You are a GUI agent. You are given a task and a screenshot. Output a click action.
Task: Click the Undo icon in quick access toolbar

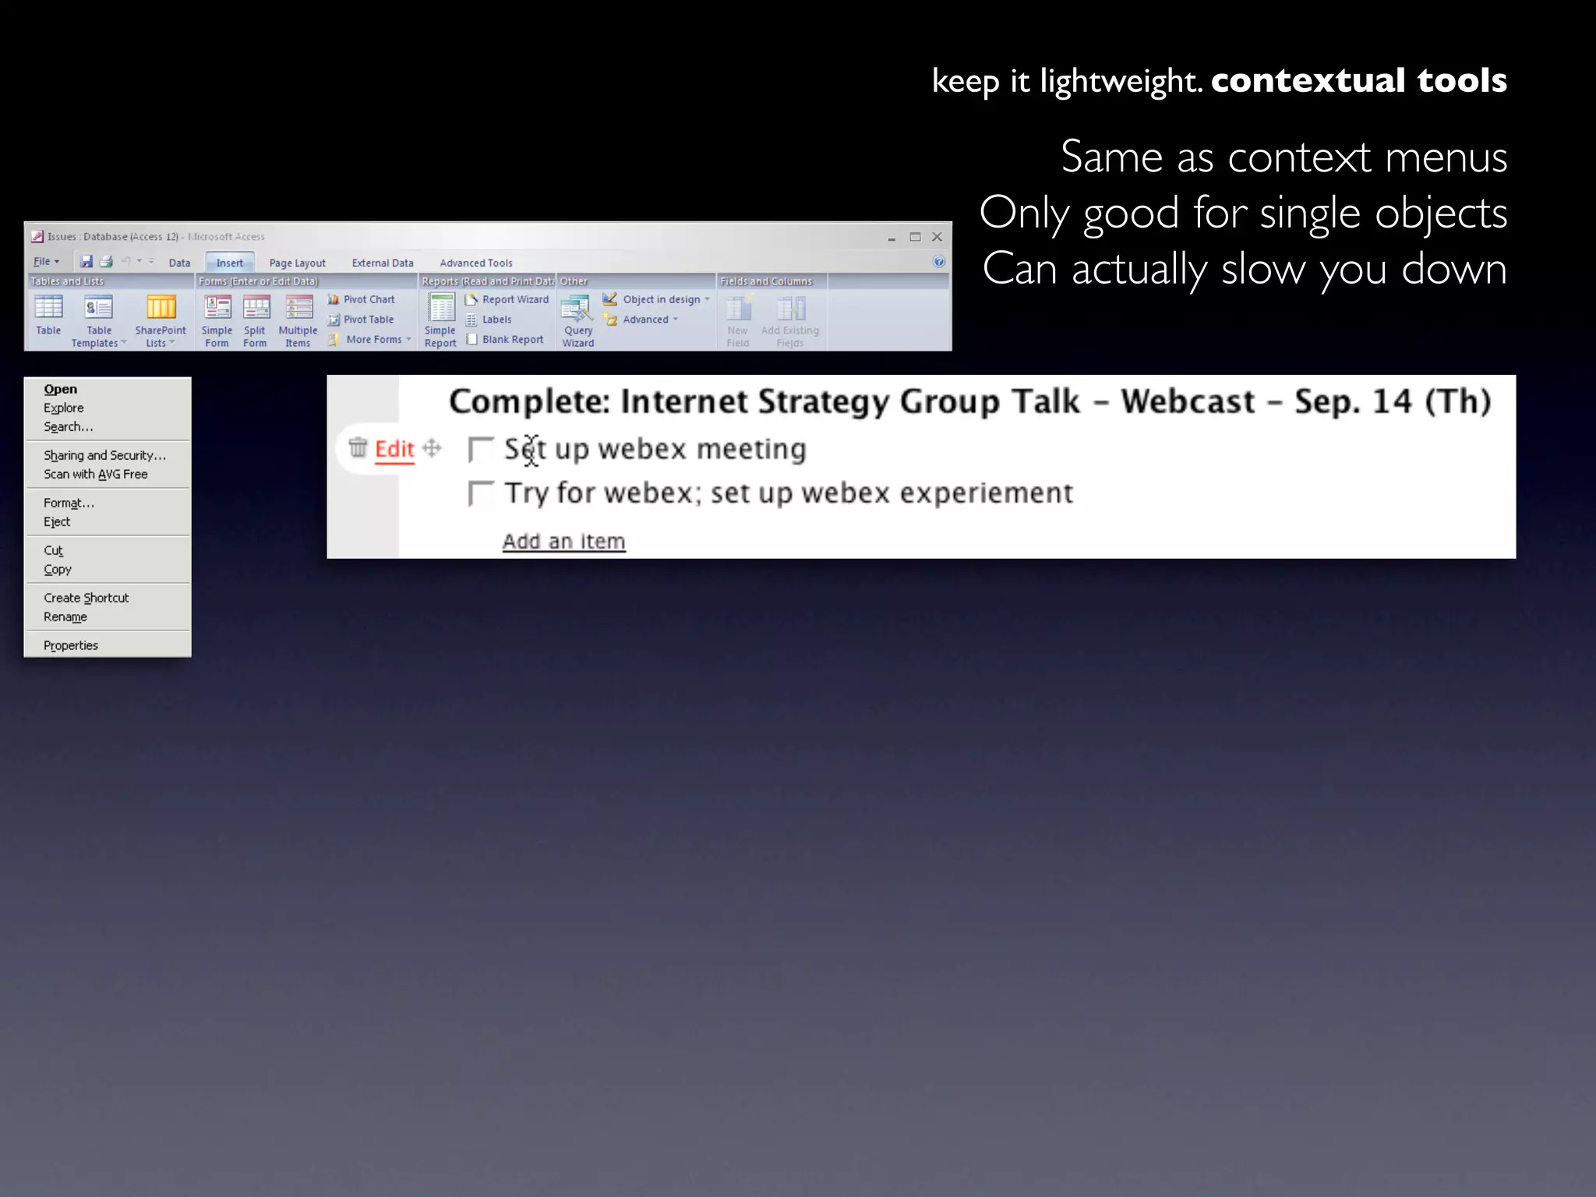coord(126,261)
